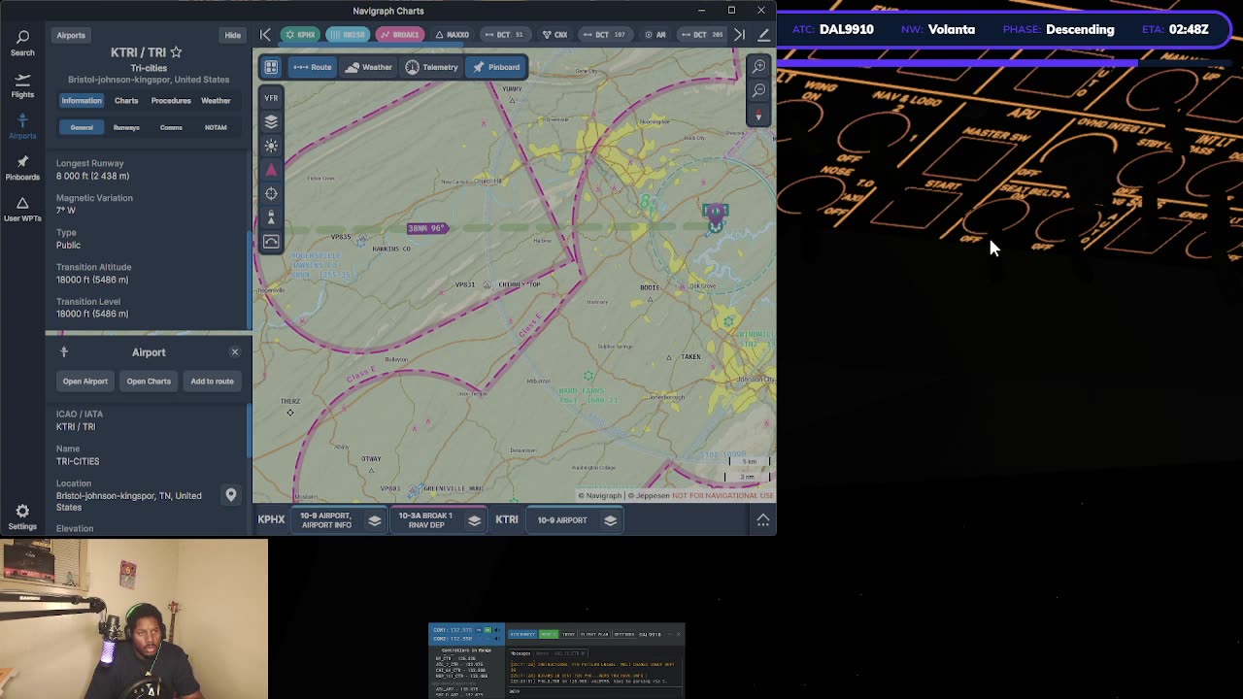
Task: Open Navigraph Settings gear
Action: point(22,517)
